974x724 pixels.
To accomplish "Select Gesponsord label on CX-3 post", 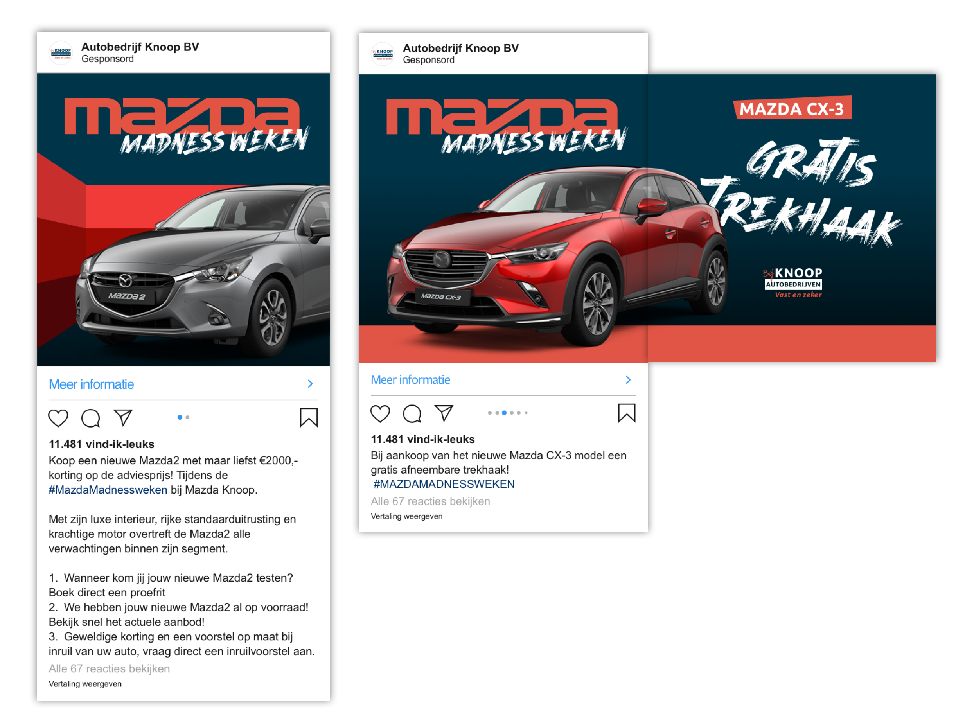I will tap(429, 60).
